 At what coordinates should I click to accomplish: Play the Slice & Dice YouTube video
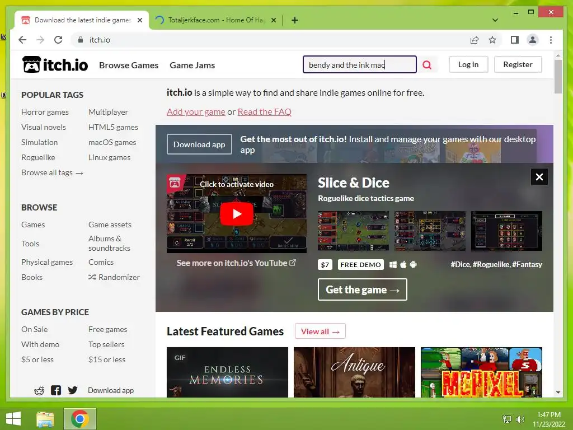237,213
